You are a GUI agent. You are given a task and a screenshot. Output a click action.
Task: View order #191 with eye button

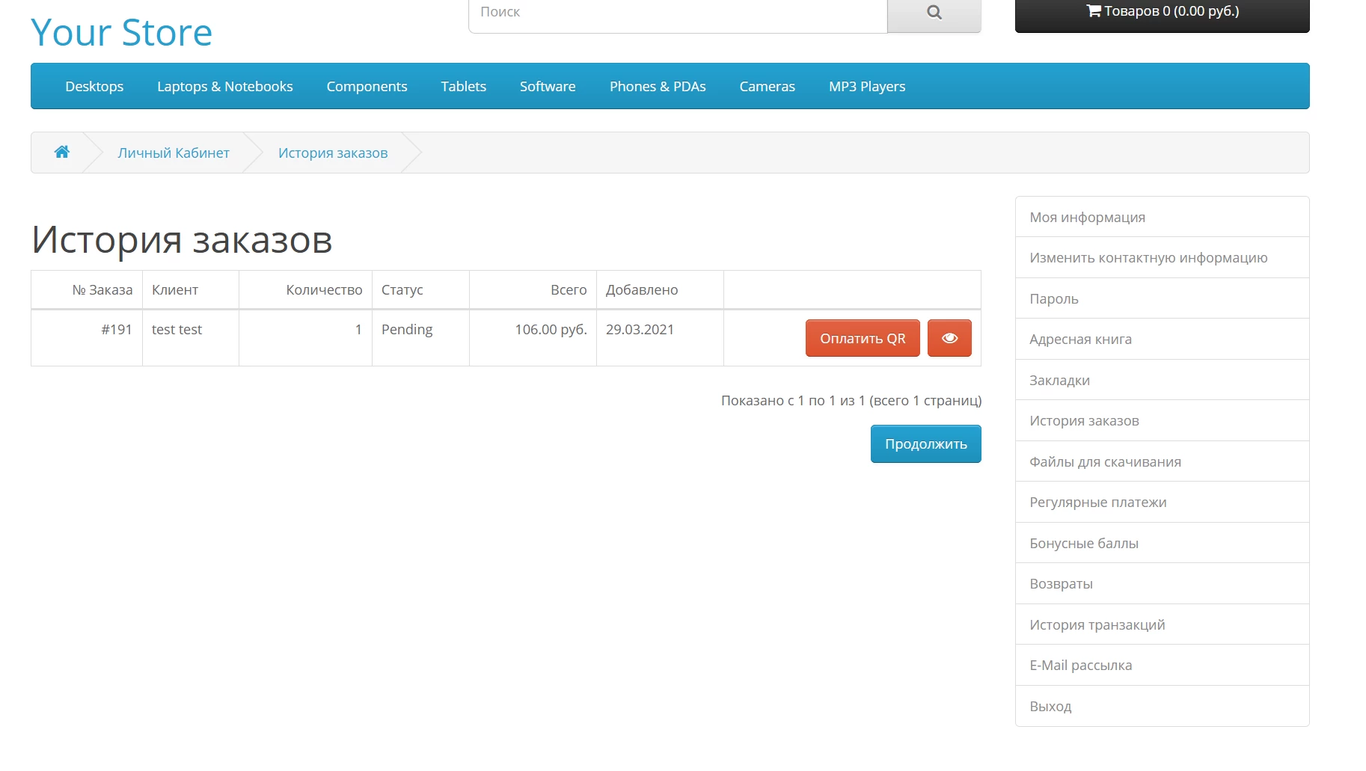[x=949, y=338]
